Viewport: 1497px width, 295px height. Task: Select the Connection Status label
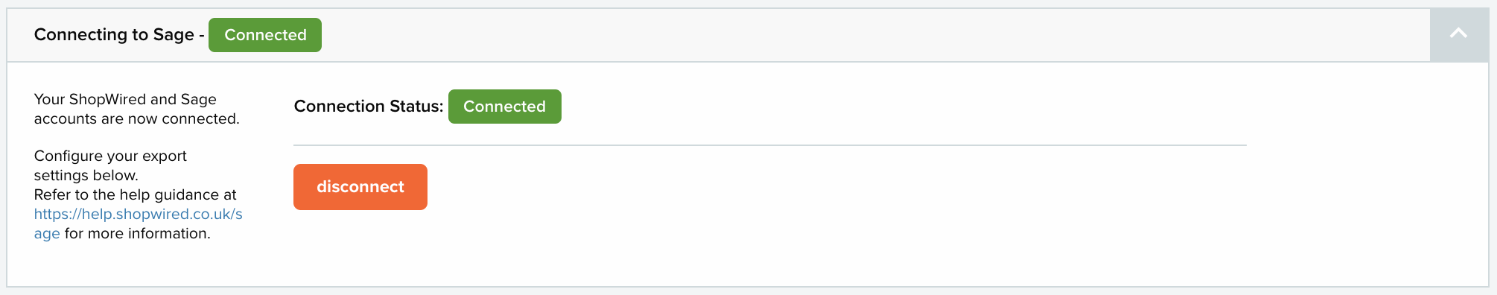pos(369,107)
